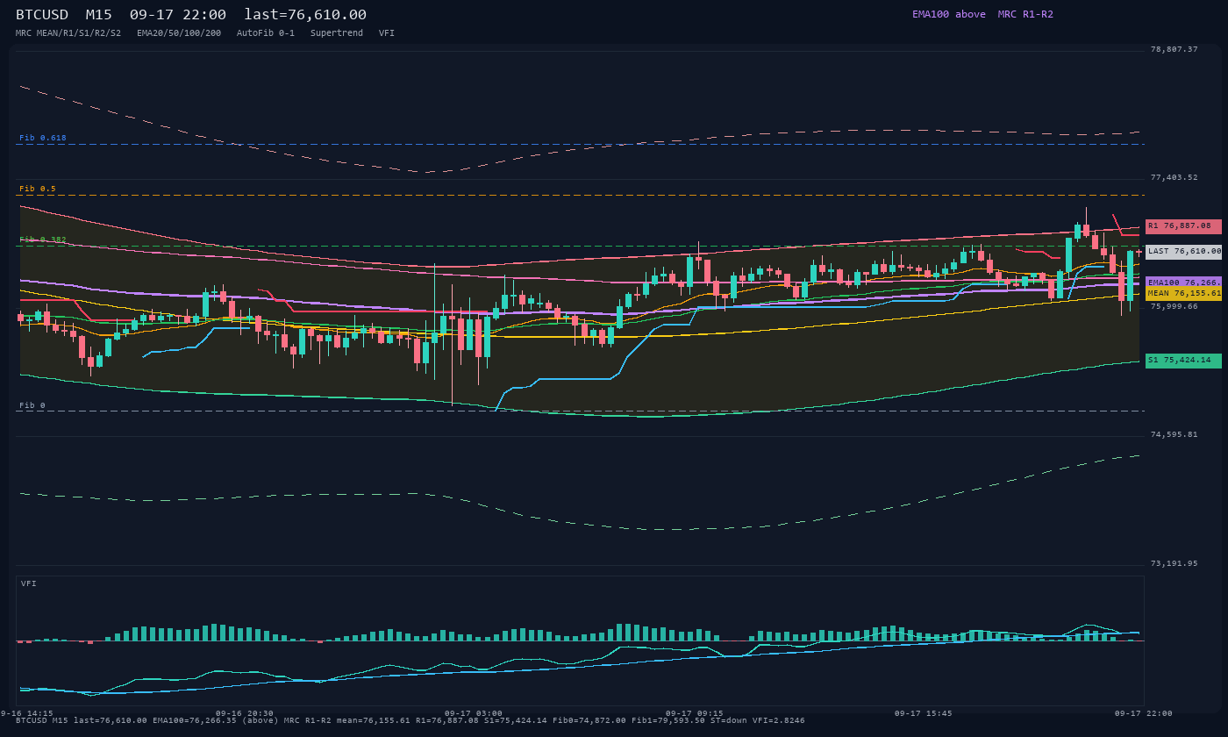Click the purple EMA100 above status text
This screenshot has width=1228, height=737.
[x=948, y=14]
